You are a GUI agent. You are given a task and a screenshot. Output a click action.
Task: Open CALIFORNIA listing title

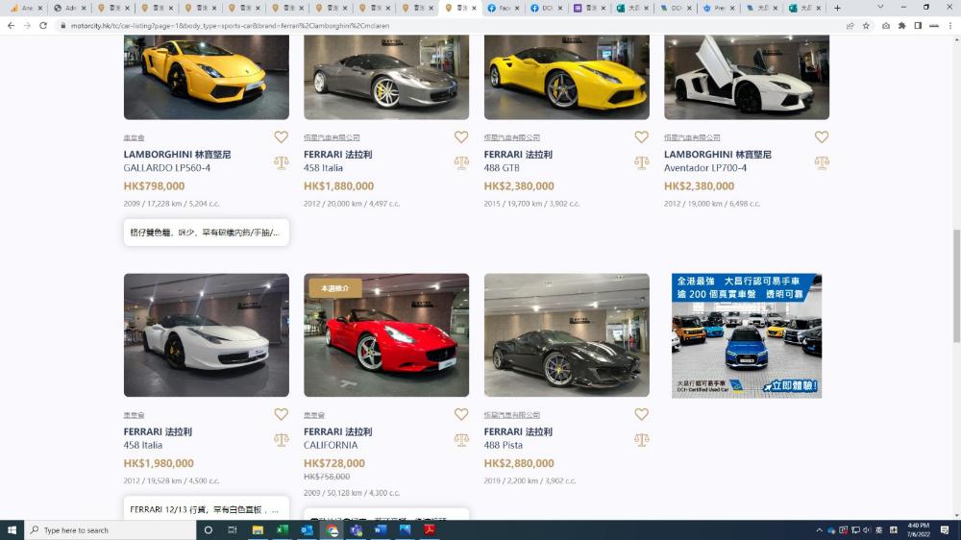(x=331, y=445)
